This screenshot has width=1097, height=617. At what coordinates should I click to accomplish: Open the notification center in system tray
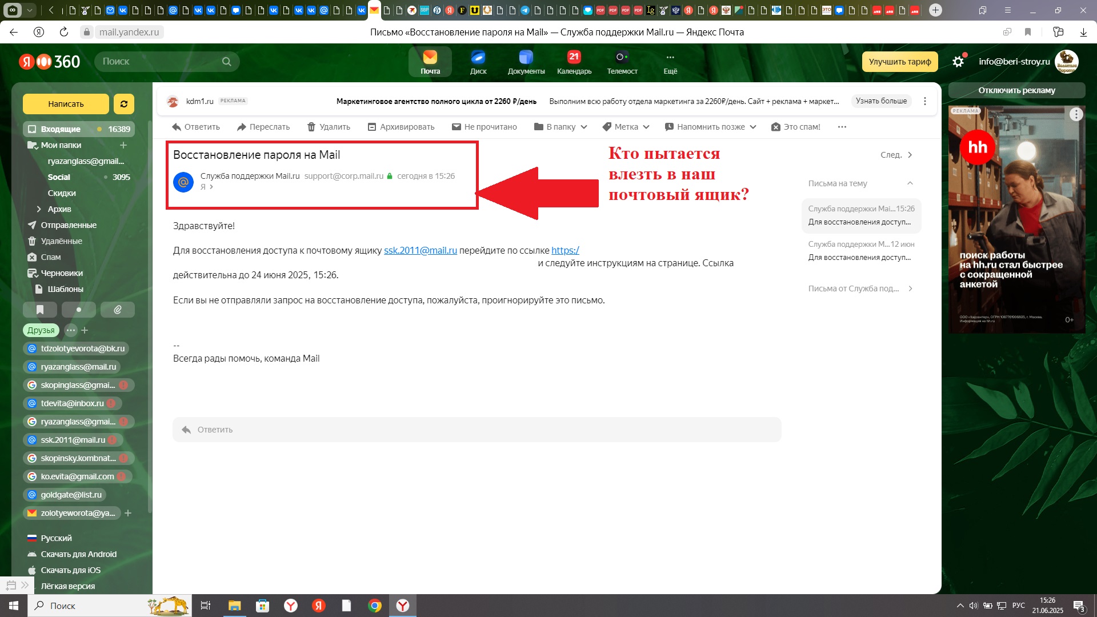click(1079, 606)
